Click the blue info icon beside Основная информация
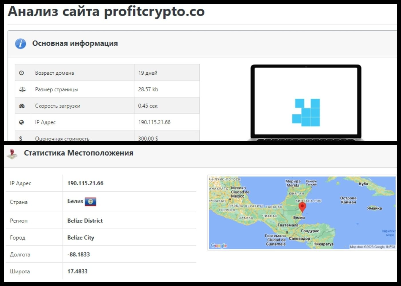 20,43
